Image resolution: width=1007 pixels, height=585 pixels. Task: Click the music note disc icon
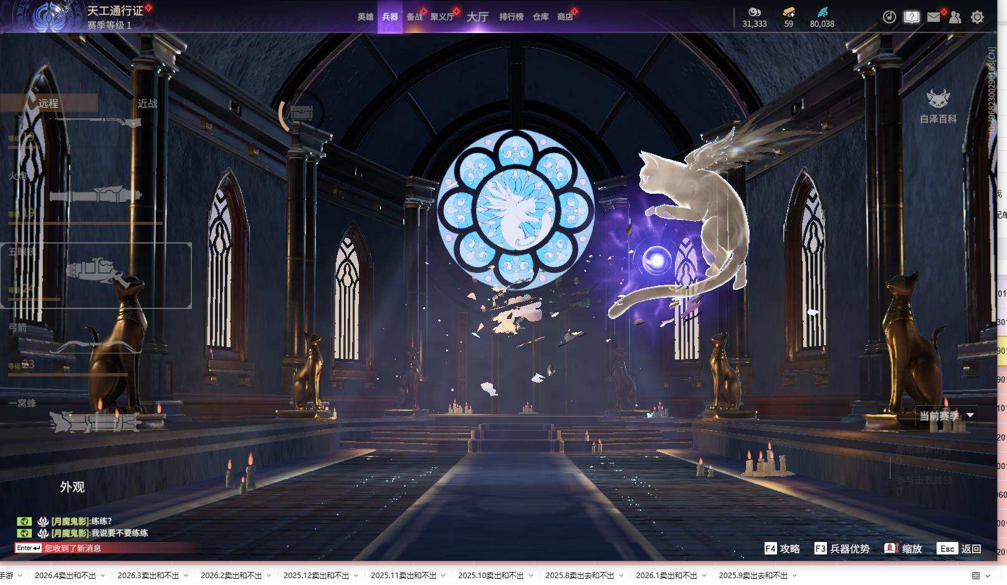[889, 17]
